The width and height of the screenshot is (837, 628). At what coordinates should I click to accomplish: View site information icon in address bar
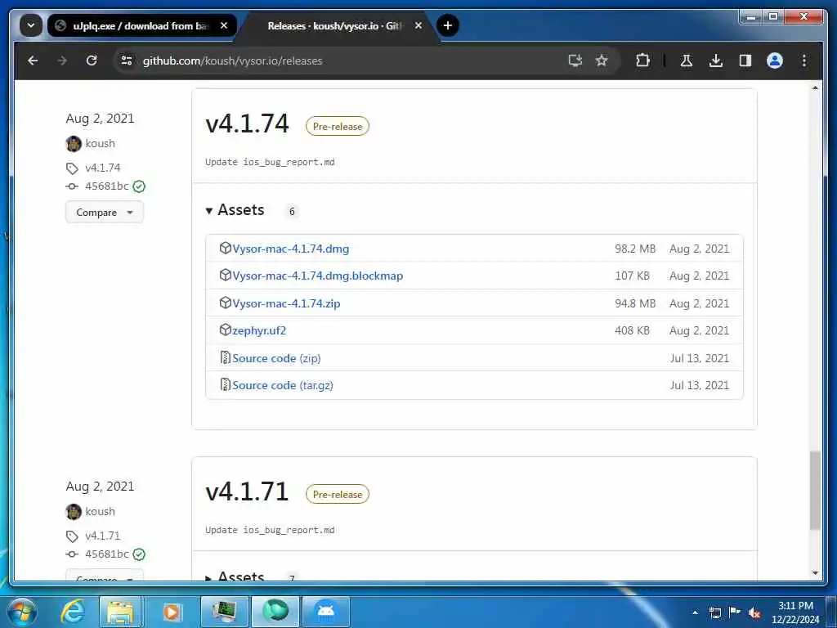coord(127,61)
